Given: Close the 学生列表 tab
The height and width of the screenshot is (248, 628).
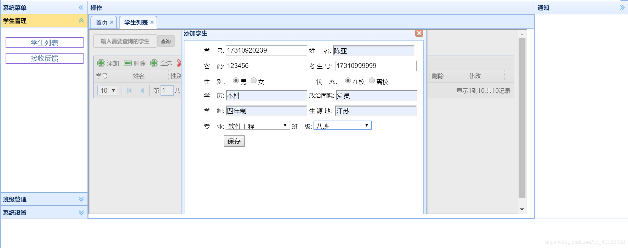Looking at the screenshot, I should point(152,22).
